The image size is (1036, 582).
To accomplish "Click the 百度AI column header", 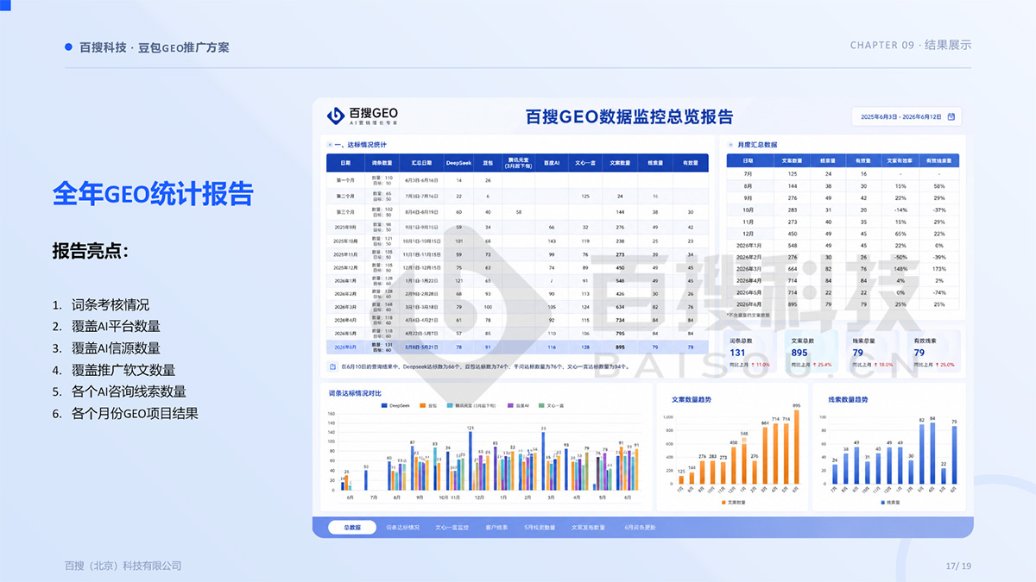I will coord(552,162).
